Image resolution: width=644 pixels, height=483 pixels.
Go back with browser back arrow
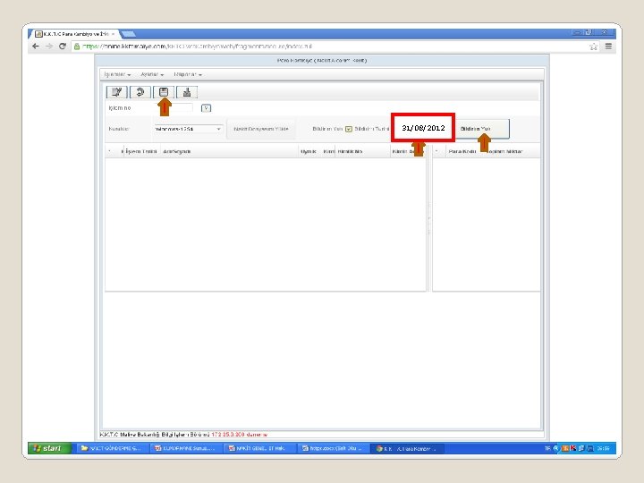click(x=36, y=46)
